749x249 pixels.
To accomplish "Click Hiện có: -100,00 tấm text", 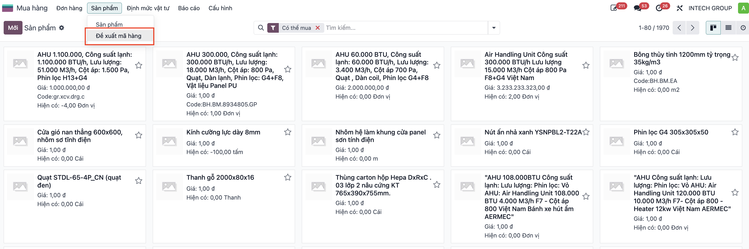I will click(215, 152).
